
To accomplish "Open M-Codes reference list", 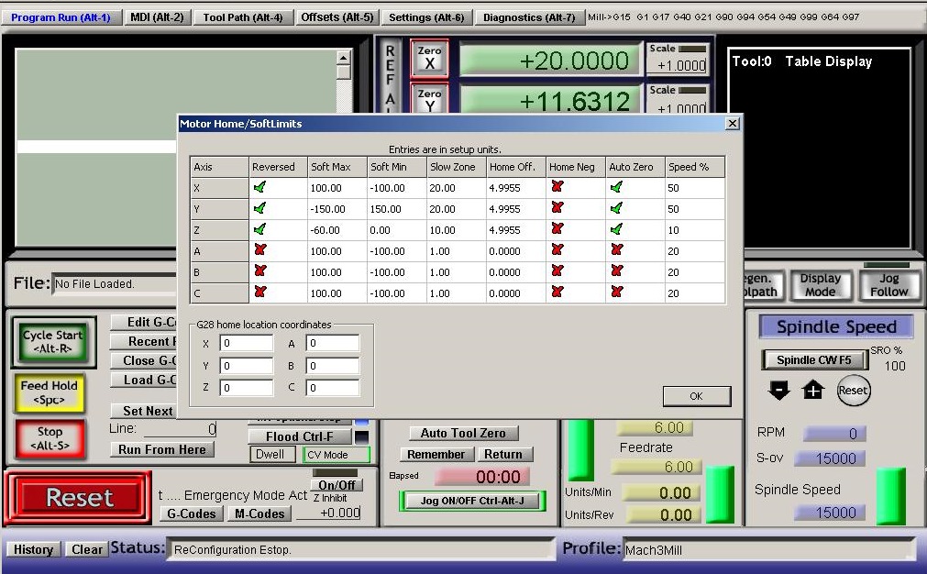I will click(x=259, y=513).
